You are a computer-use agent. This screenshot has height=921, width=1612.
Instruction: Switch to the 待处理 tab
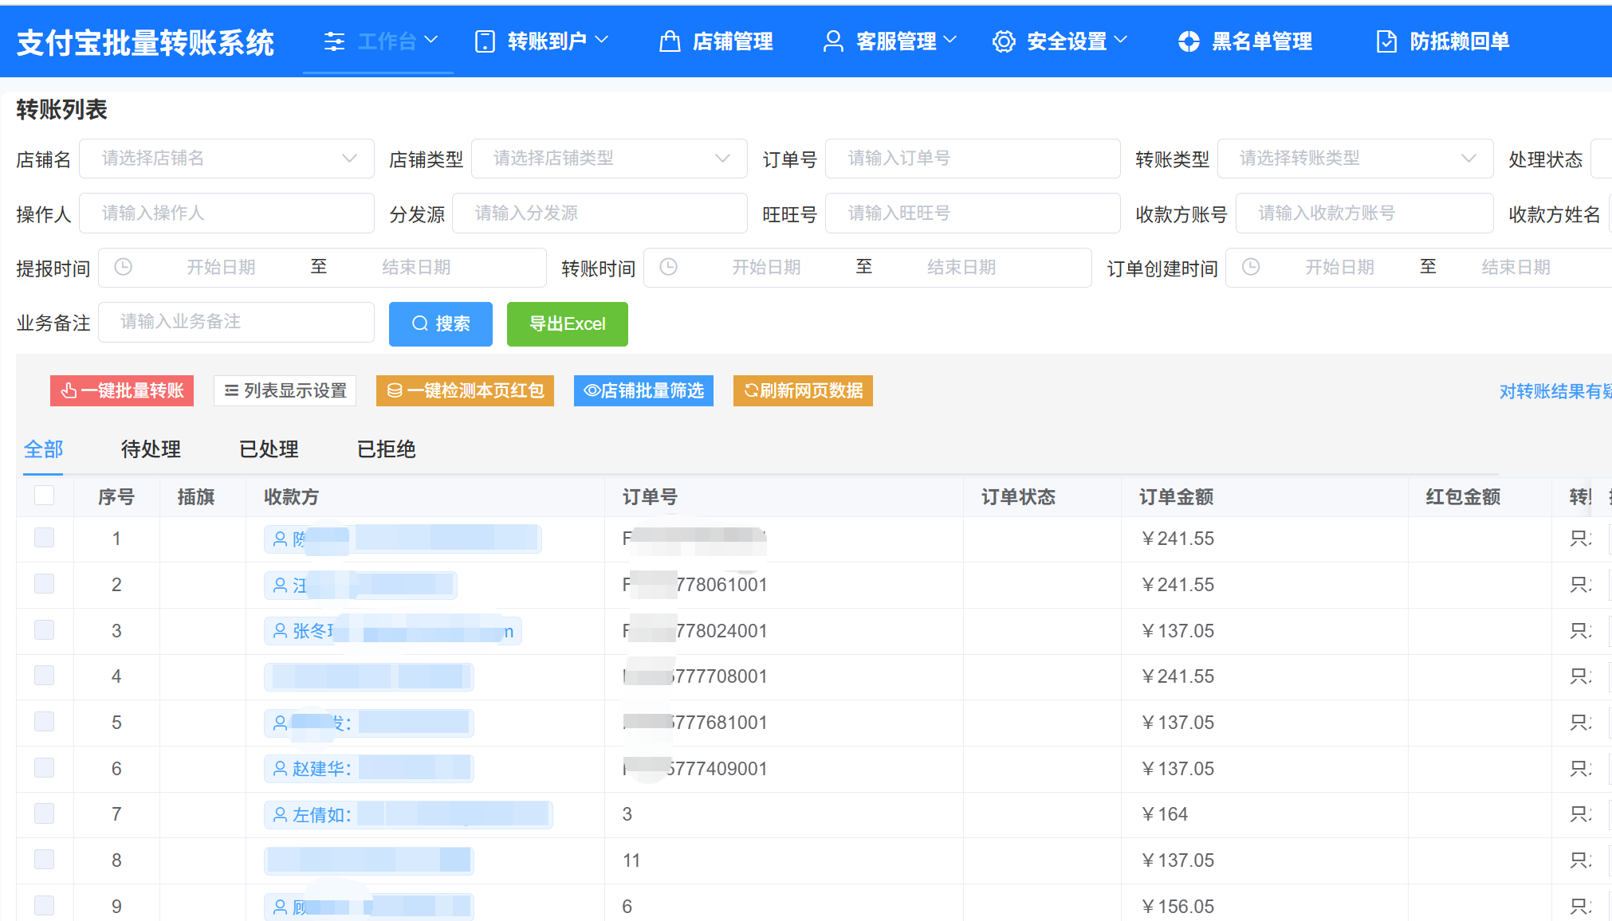pos(151,449)
